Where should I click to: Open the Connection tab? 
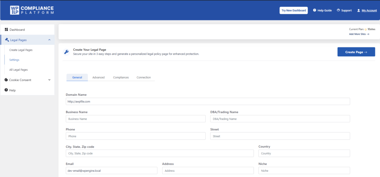pos(144,77)
